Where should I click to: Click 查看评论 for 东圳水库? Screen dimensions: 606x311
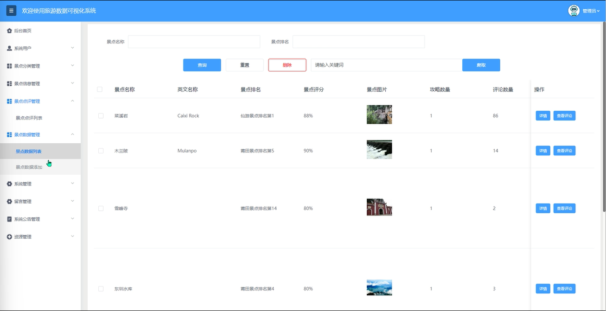pyautogui.click(x=564, y=289)
